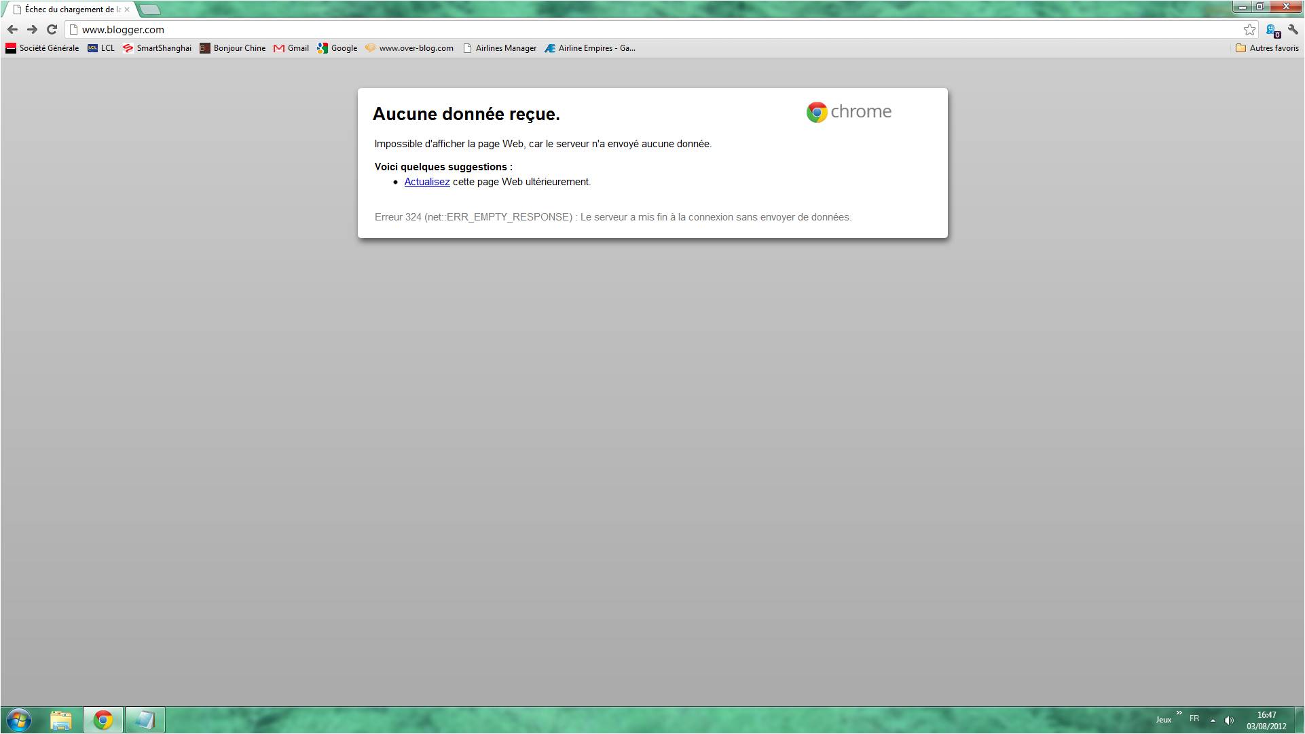Show hidden system tray icons

[x=1213, y=720]
